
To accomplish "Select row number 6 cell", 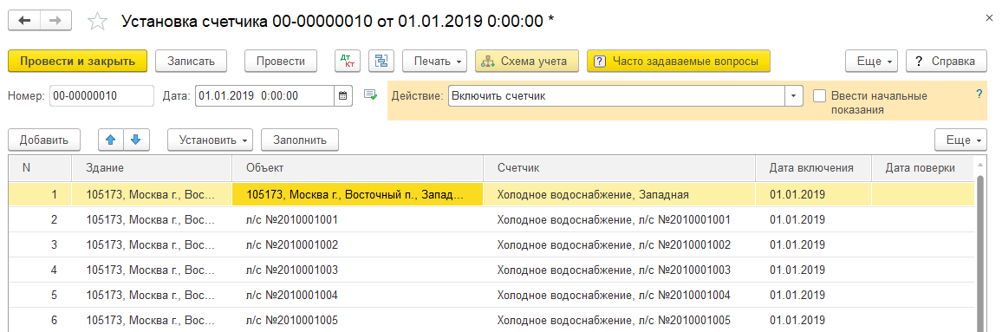I will pyautogui.click(x=40, y=320).
